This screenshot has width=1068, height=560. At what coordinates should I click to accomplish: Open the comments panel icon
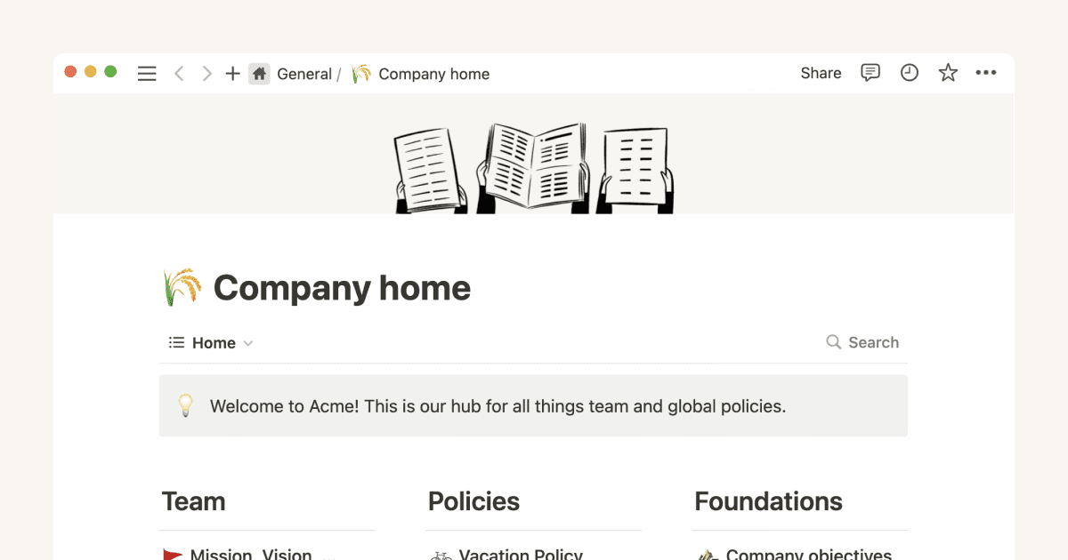pos(870,73)
